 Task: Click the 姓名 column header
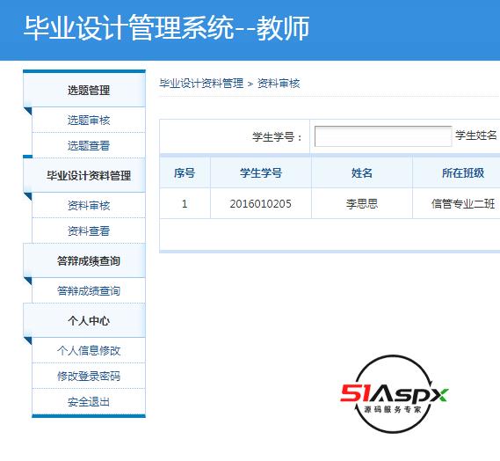click(x=362, y=172)
